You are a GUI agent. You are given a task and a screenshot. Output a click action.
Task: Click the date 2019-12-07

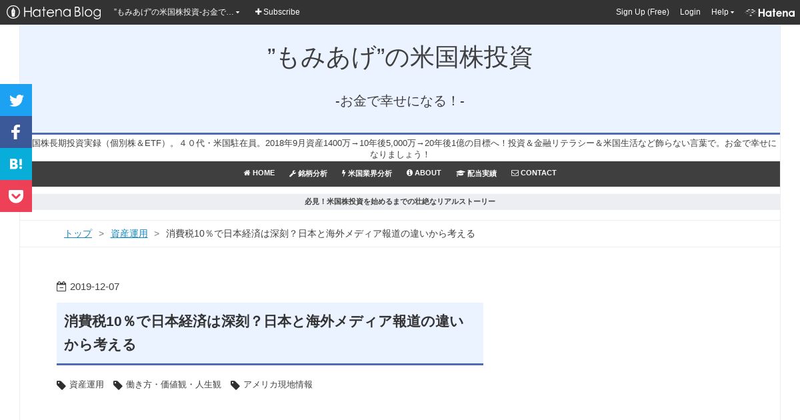pyautogui.click(x=95, y=287)
